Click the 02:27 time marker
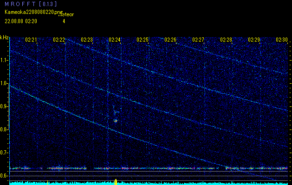The image size is (292, 185). pos(198,40)
